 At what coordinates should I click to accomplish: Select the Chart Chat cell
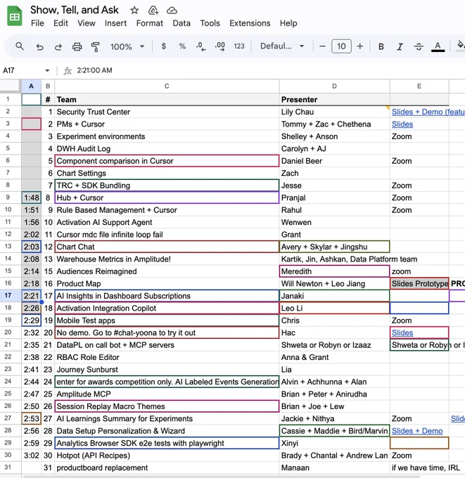tap(167, 247)
